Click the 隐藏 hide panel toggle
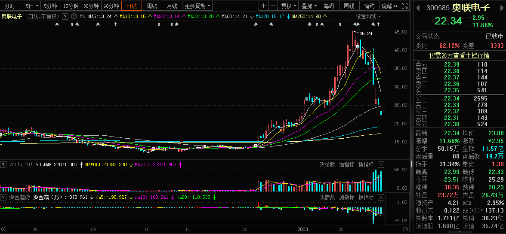Screen dimensions: 506x234 click(389, 6)
